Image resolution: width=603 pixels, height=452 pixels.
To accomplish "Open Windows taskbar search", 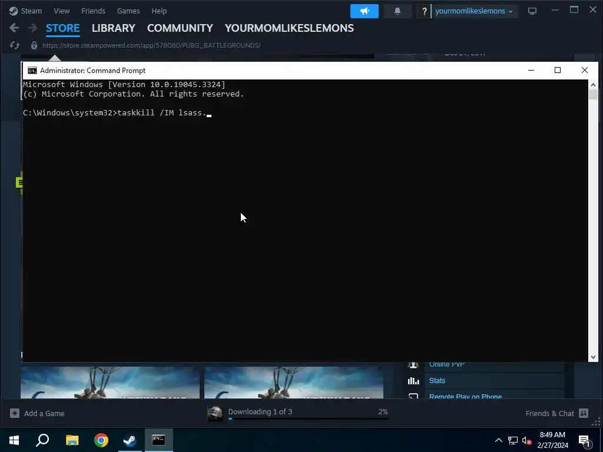I will (x=42, y=440).
